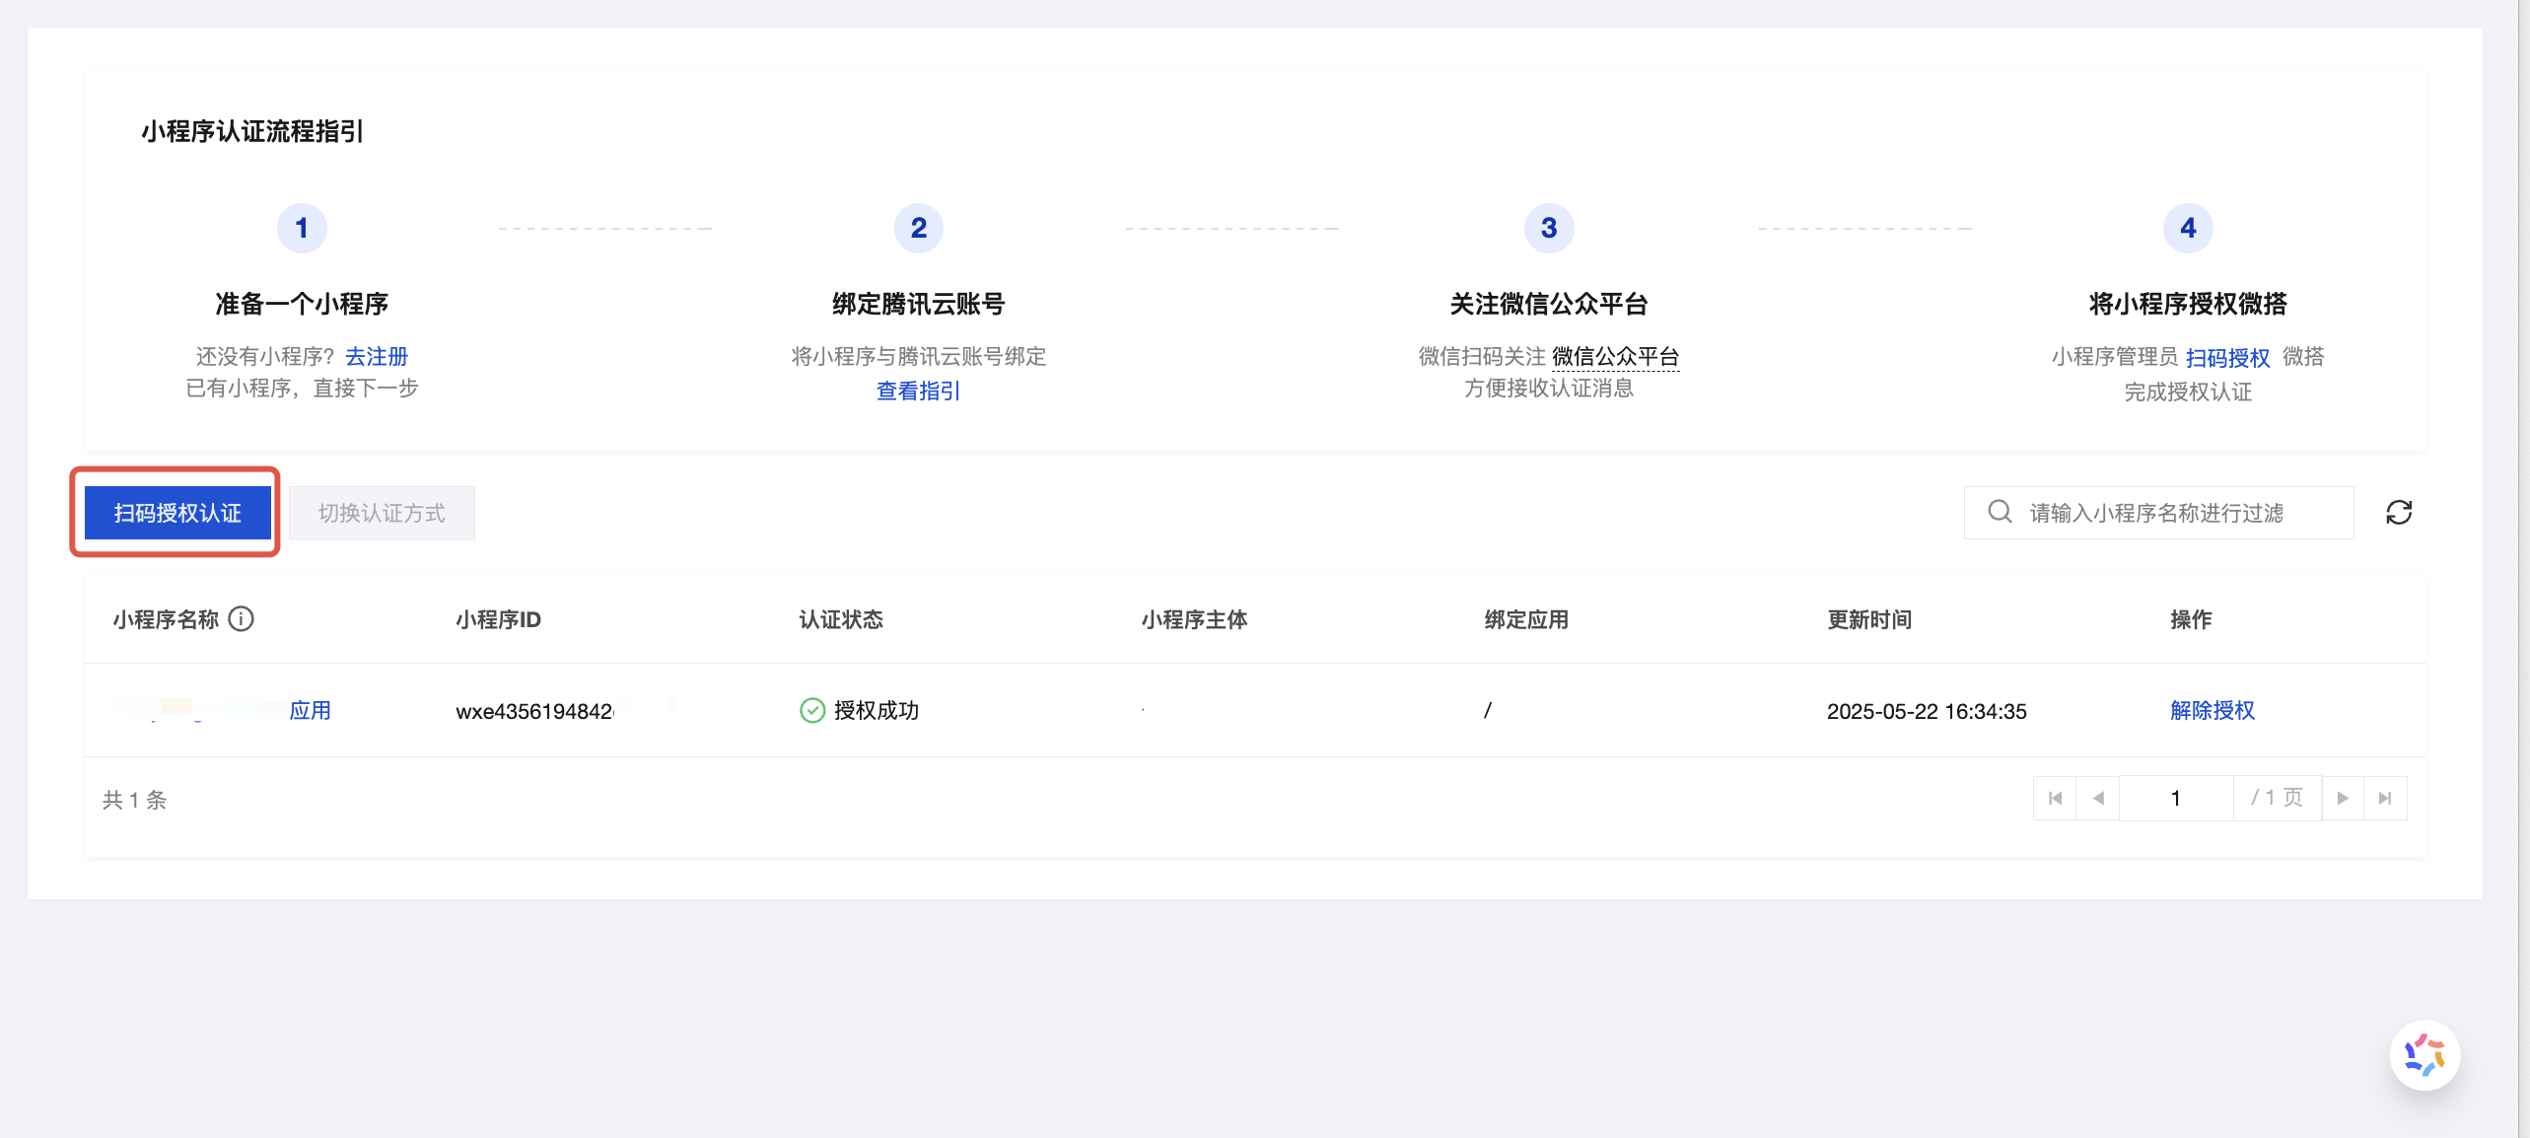Click the / 1 页 page total text
The height and width of the screenshot is (1138, 2530).
pyautogui.click(x=2277, y=798)
